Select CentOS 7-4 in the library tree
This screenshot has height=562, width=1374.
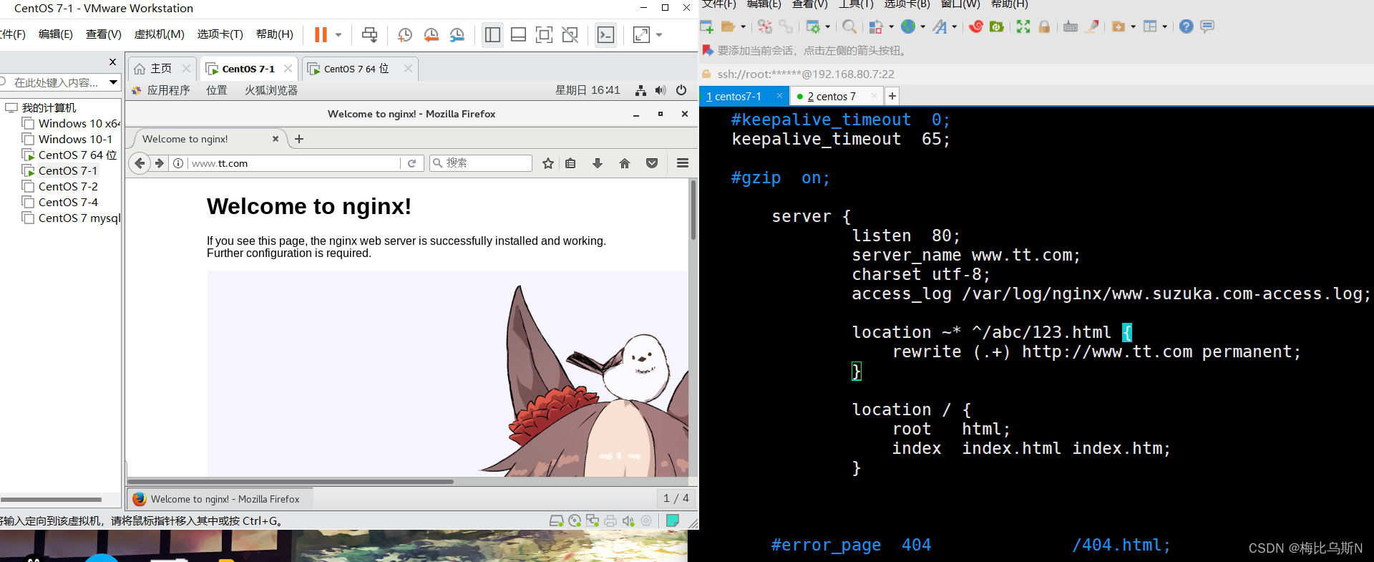coord(68,202)
